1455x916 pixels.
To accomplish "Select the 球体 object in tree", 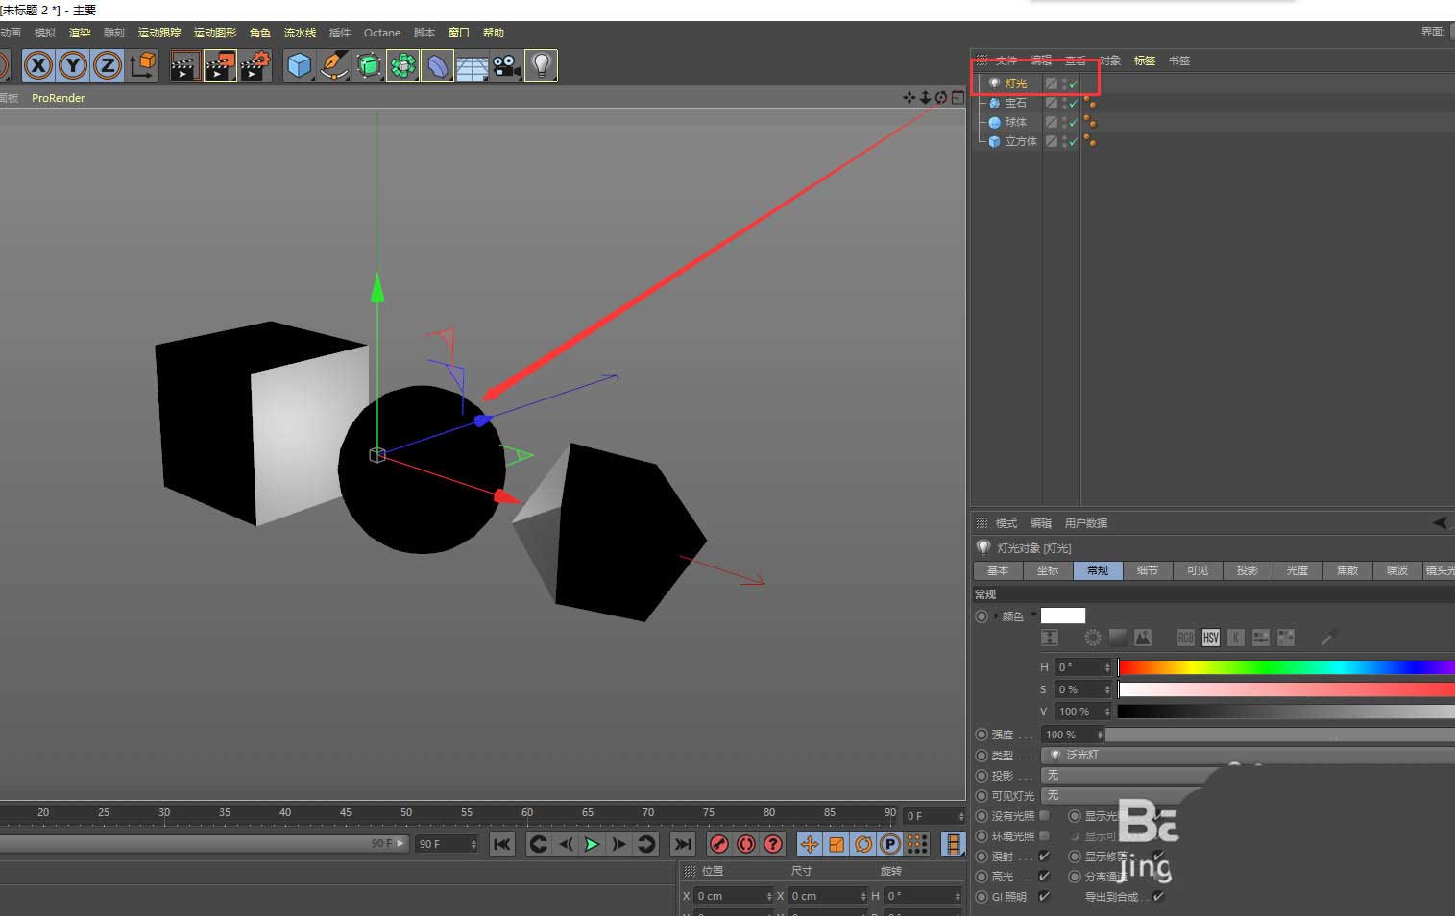I will 1015,123.
